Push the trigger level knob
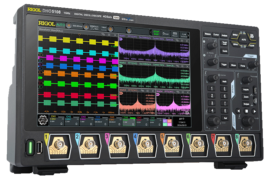The height and width of the screenshot is (186, 268). pyautogui.click(x=253, y=65)
